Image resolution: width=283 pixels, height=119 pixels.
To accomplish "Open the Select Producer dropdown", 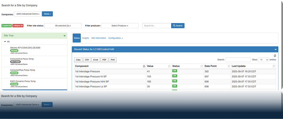I will (x=120, y=26).
